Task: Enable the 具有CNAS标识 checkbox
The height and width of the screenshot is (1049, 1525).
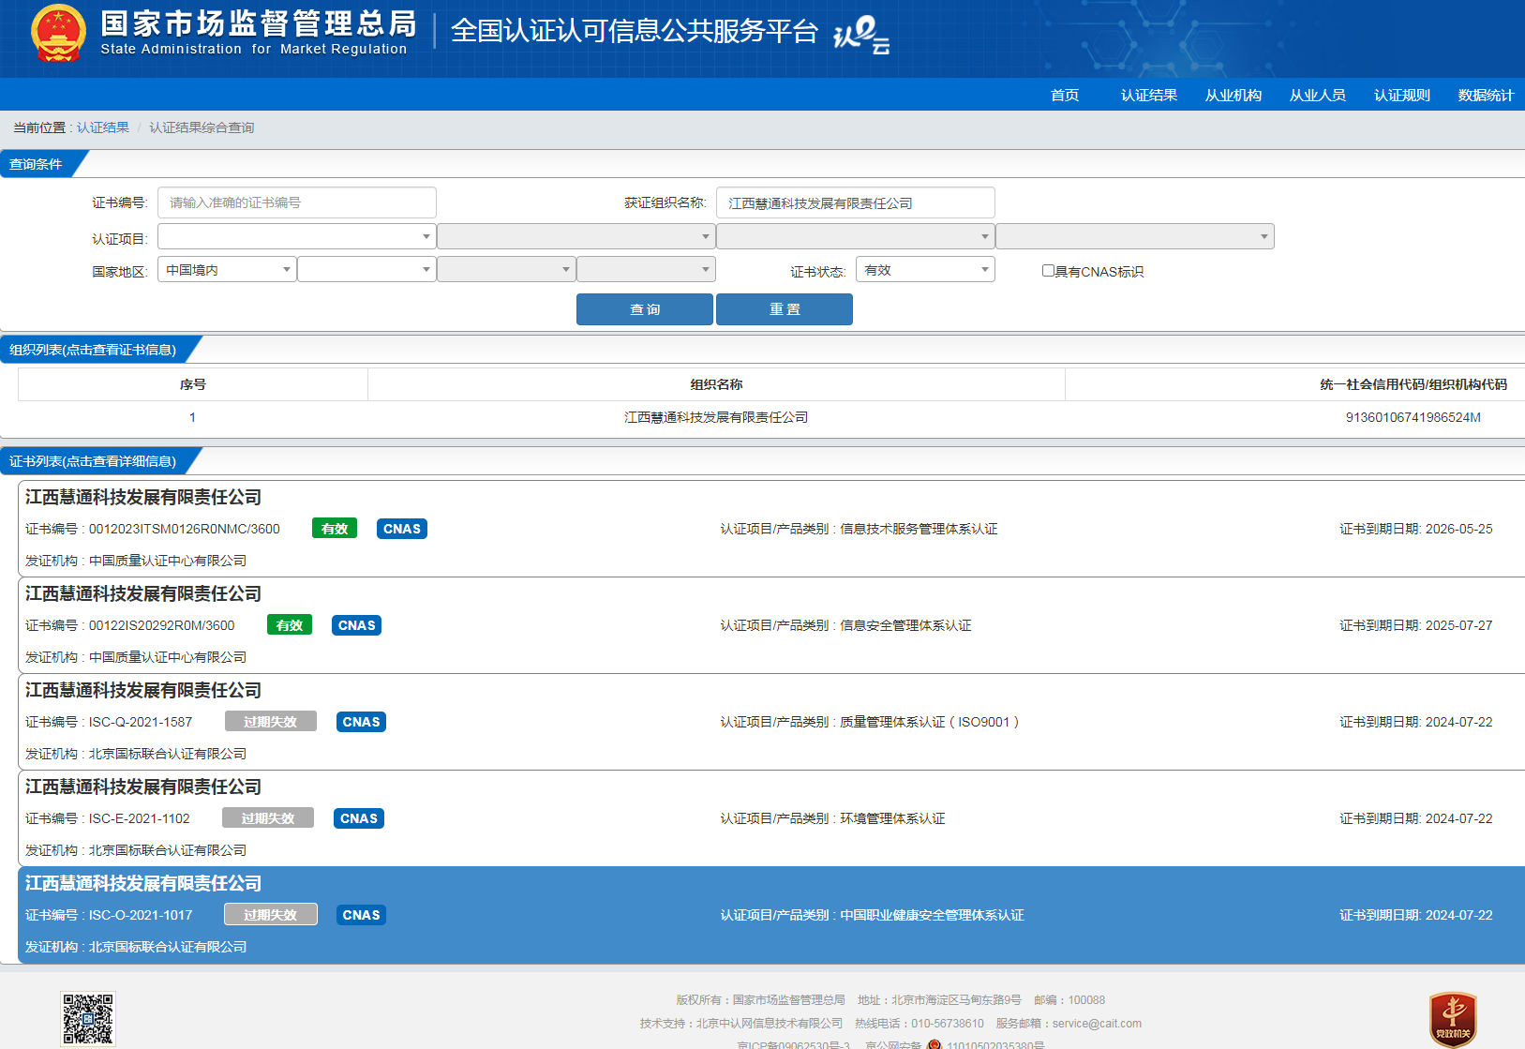Action: click(x=1048, y=271)
